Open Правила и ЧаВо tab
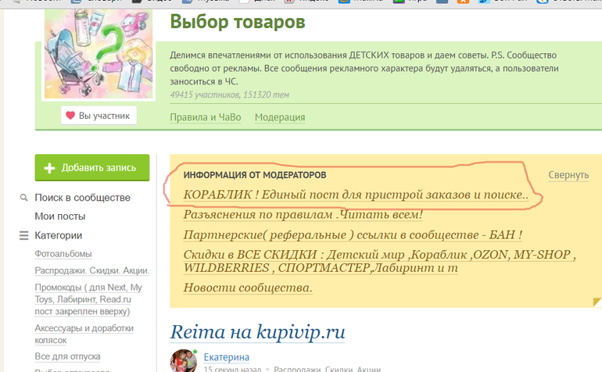The width and height of the screenshot is (602, 372). point(205,117)
